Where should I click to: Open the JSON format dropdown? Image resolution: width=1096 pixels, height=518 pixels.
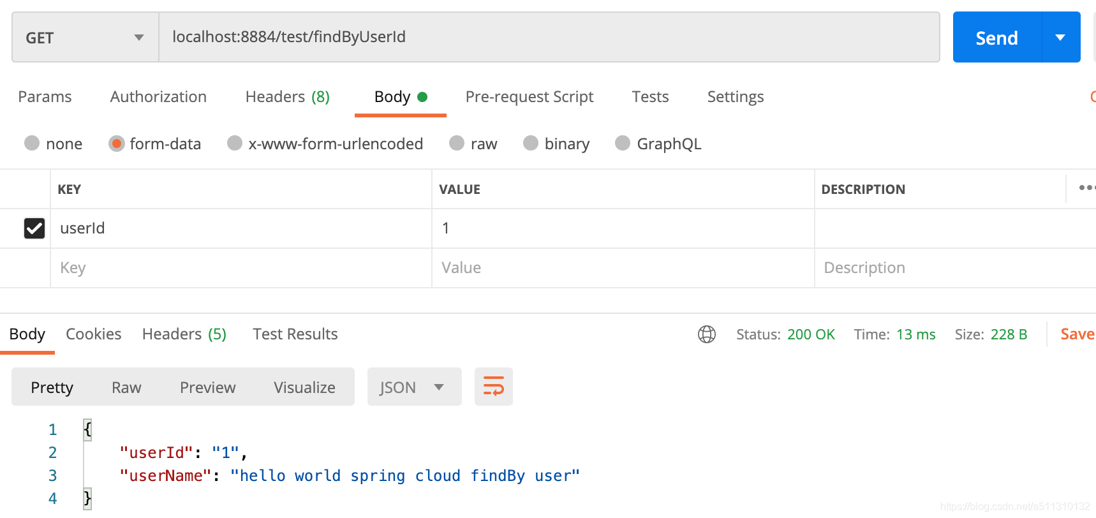[414, 387]
